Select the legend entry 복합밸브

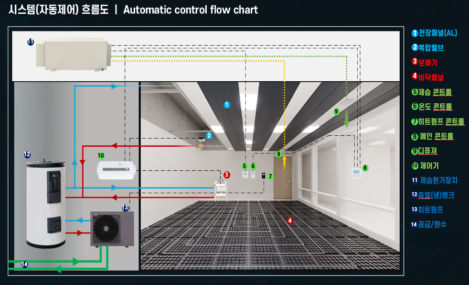[x=428, y=48]
